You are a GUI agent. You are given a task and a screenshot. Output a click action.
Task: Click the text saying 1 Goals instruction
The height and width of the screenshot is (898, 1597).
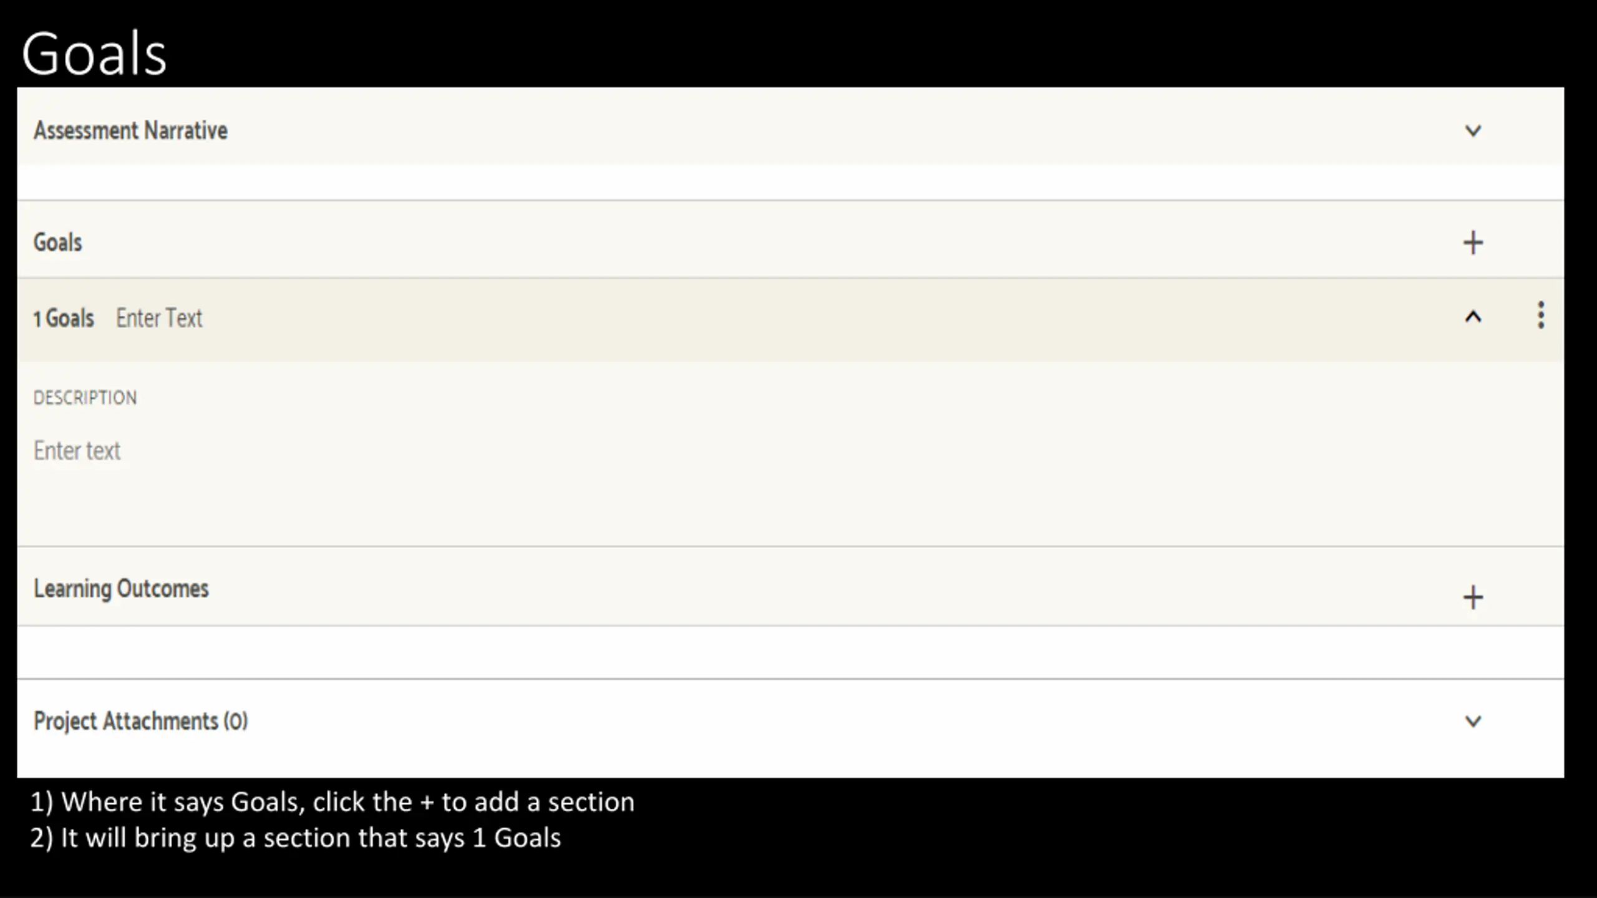(x=296, y=838)
